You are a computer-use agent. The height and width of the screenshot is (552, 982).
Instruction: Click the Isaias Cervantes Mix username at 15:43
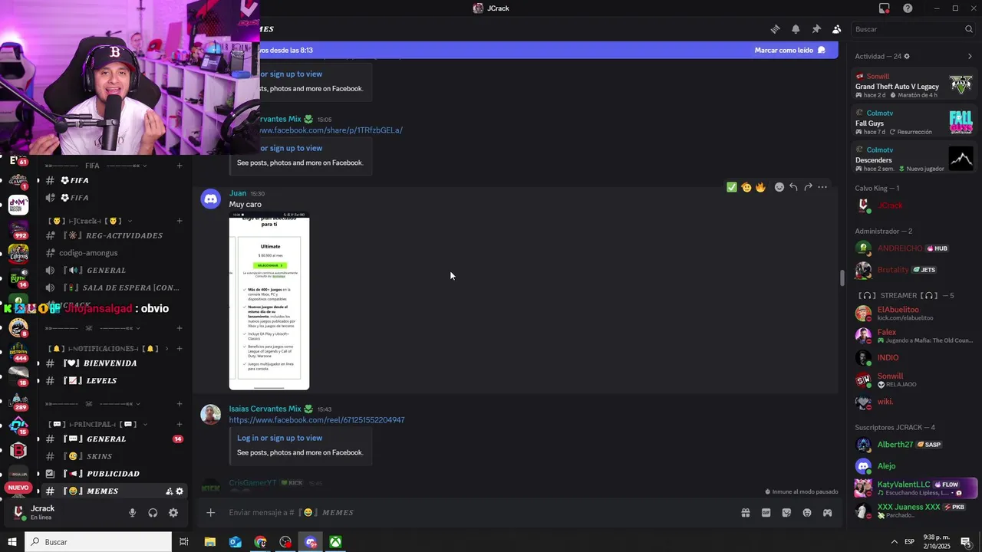(265, 409)
